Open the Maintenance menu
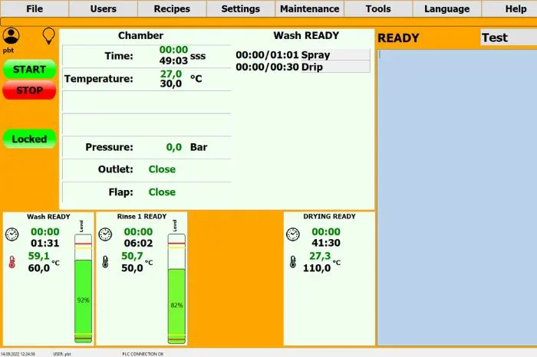 click(x=310, y=8)
